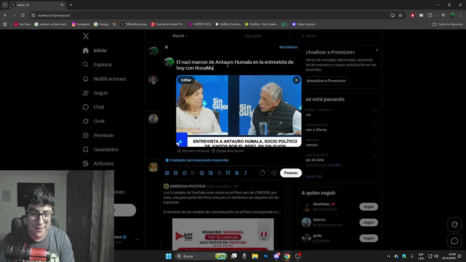Click Etiquetar personas under the image
The width and height of the screenshot is (466, 262).
(x=193, y=151)
